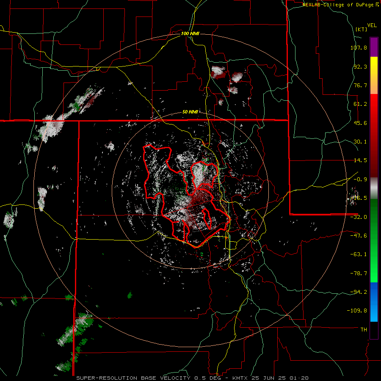
Task: Select the 14.5 velocity scale value
Action: tap(360, 160)
